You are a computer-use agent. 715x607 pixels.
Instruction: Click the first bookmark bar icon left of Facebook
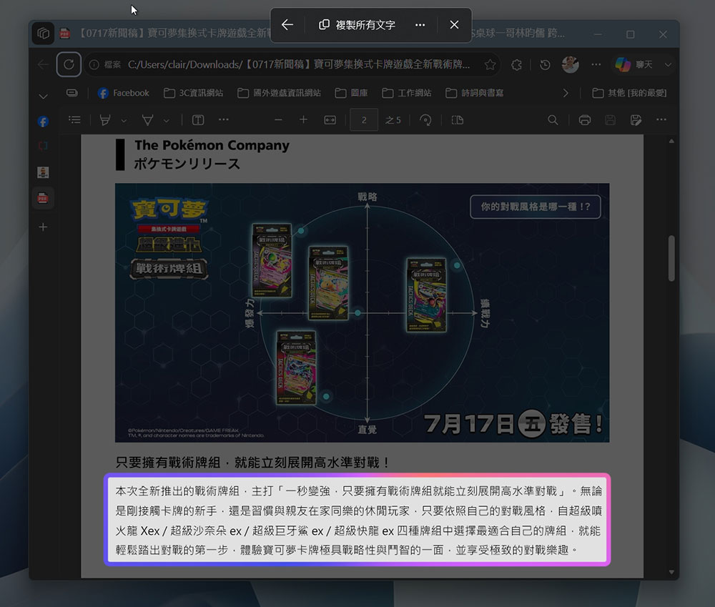click(x=72, y=93)
